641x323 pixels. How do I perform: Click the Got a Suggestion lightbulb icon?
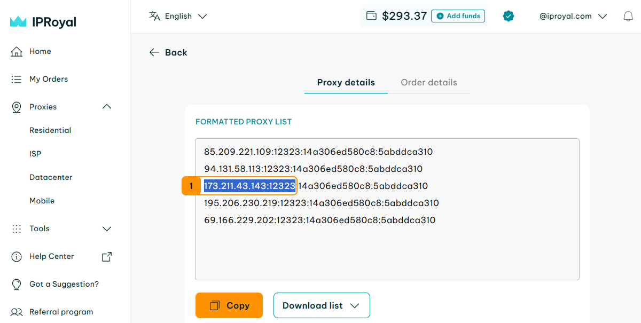point(17,284)
